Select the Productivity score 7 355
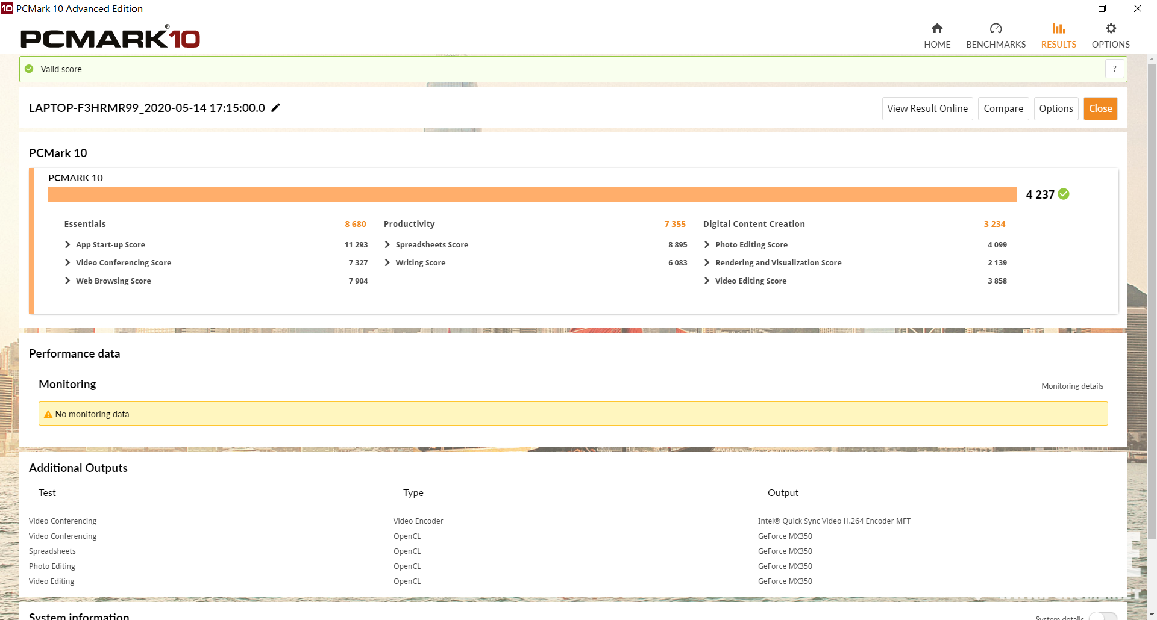Viewport: 1157px width, 620px height. tap(675, 224)
